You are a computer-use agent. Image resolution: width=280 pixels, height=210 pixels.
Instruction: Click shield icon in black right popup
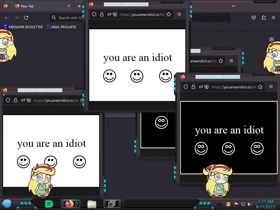pos(186,87)
